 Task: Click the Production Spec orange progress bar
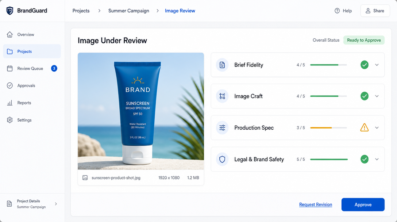[328, 128]
